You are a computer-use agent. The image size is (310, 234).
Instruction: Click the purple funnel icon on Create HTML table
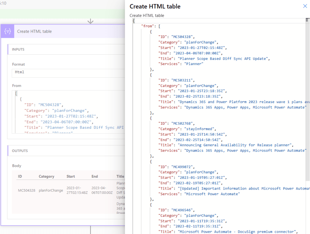pos(7,31)
